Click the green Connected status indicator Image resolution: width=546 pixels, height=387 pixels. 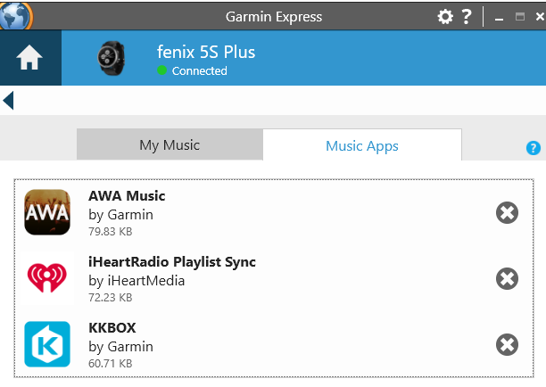[162, 70]
